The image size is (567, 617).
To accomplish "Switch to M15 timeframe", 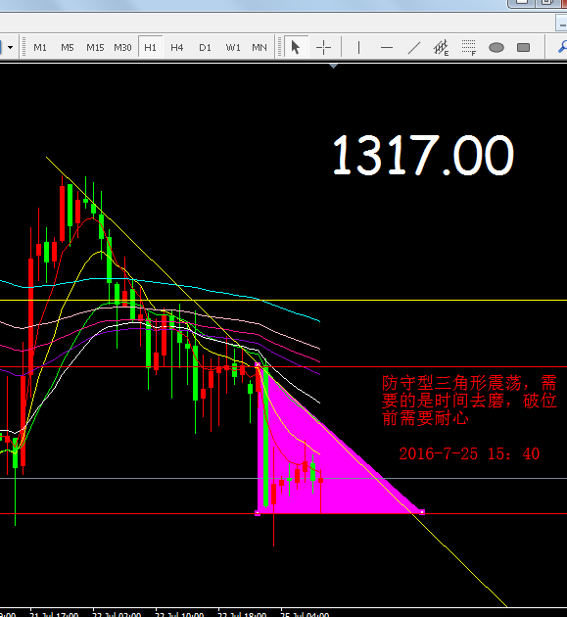I will [x=95, y=47].
